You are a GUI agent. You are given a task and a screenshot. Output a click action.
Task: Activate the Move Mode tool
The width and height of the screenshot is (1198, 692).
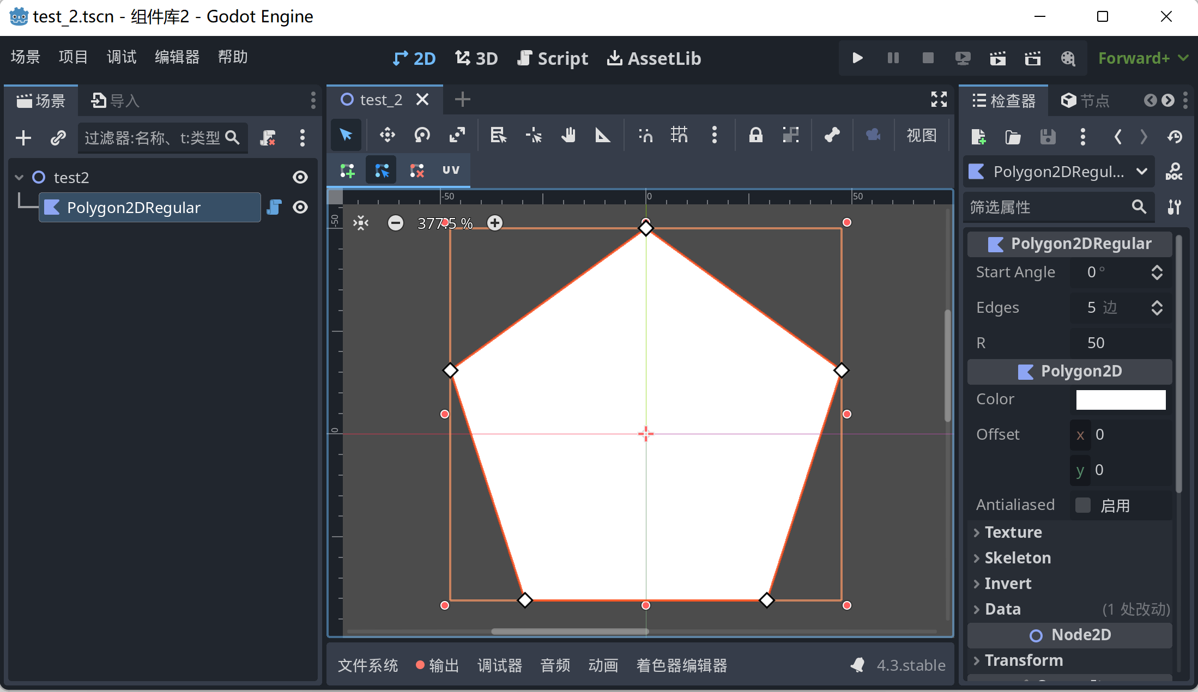387,135
